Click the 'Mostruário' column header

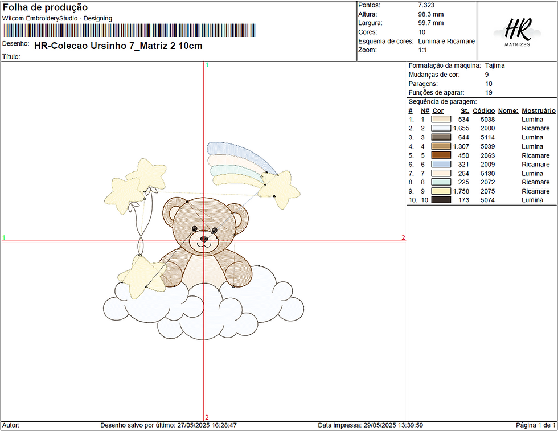pos(539,110)
